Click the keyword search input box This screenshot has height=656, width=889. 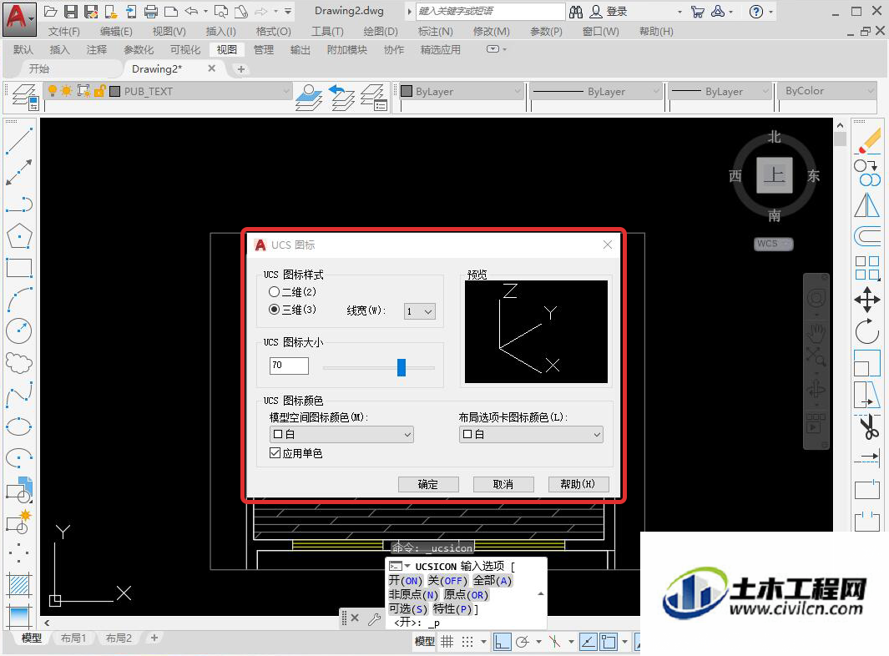[x=491, y=12]
